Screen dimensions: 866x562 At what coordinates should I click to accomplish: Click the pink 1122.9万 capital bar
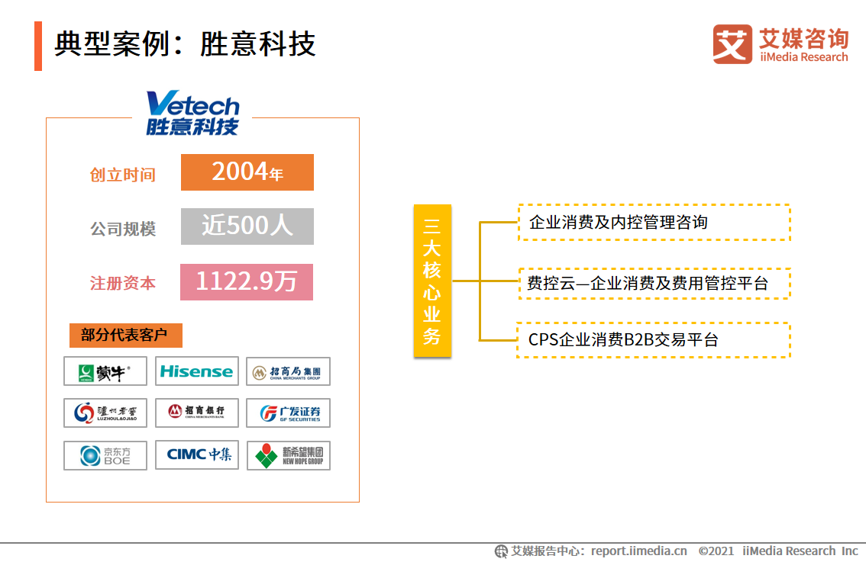pyautogui.click(x=246, y=281)
